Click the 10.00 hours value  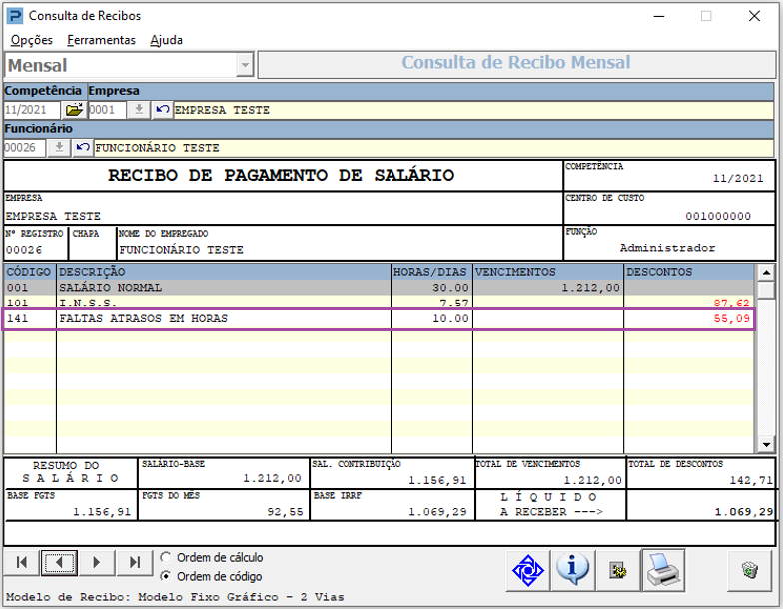(451, 319)
